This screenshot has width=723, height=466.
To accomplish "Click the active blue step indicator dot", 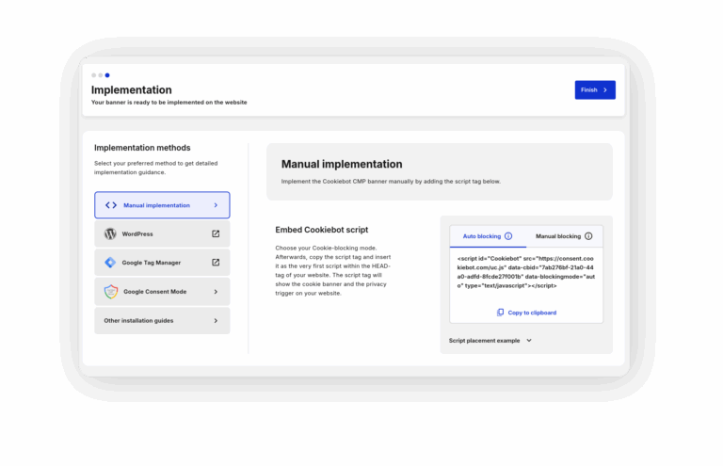I will [107, 75].
